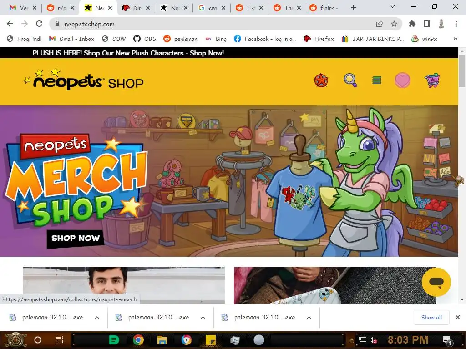Open the Chrome three-dot menu
Image resolution: width=466 pixels, height=349 pixels.
pyautogui.click(x=456, y=24)
